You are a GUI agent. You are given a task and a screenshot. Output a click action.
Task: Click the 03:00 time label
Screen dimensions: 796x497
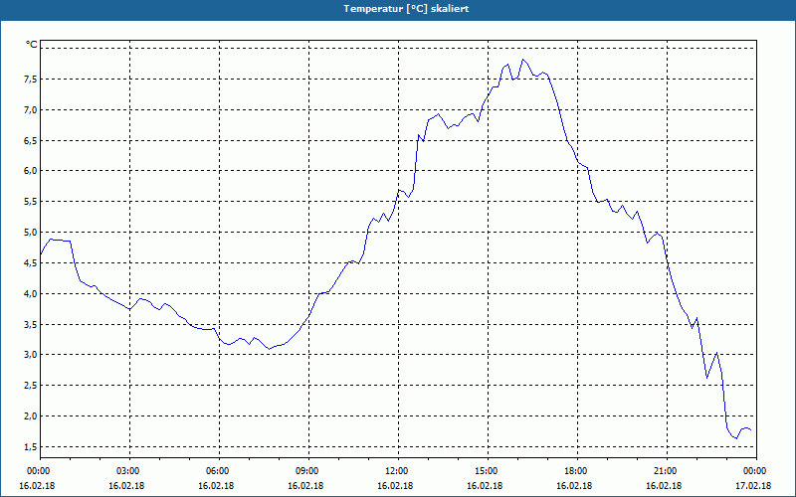tap(130, 471)
